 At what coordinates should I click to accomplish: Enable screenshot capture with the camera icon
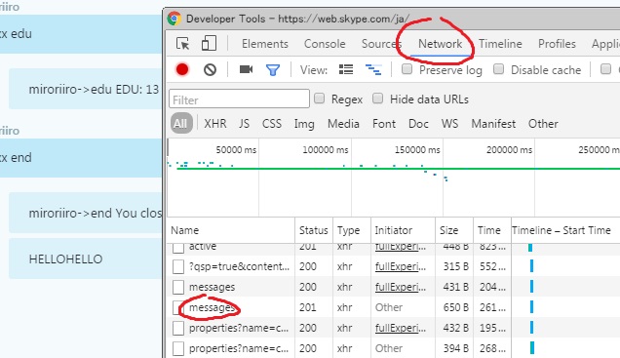point(246,69)
